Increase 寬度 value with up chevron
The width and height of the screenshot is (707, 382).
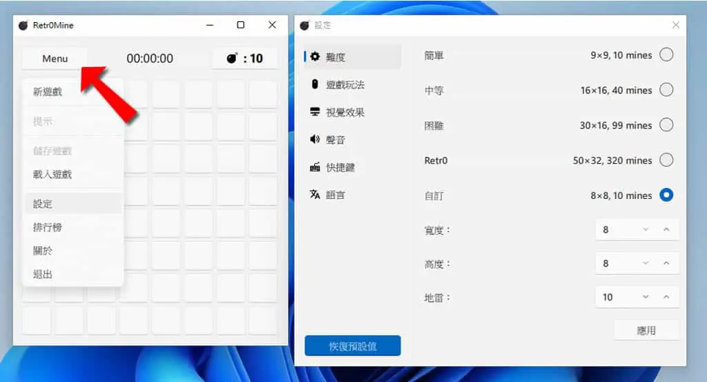666,229
